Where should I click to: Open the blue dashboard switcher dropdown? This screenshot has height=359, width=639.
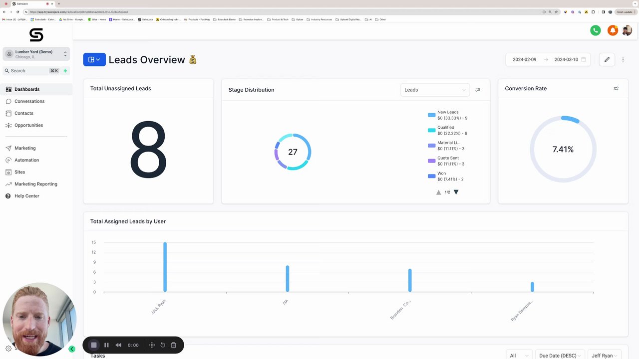coord(94,59)
